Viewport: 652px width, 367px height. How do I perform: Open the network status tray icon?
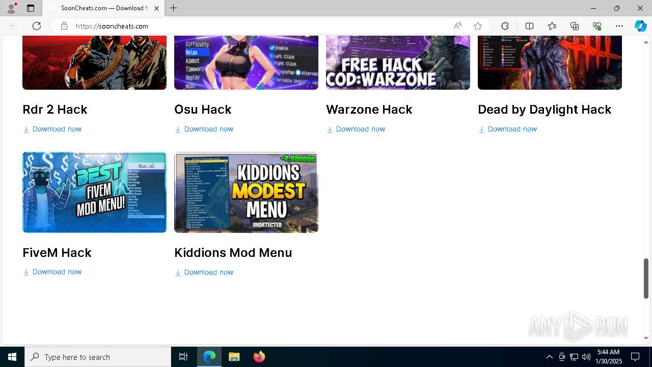click(574, 357)
